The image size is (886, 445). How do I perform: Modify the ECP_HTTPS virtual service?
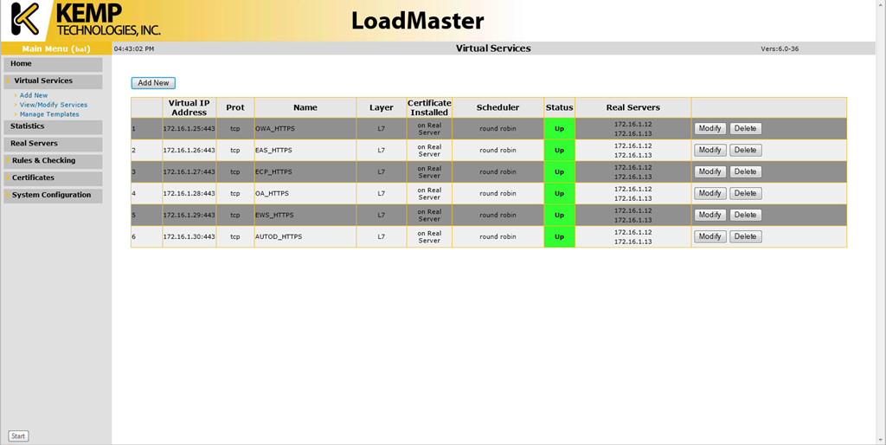[709, 171]
